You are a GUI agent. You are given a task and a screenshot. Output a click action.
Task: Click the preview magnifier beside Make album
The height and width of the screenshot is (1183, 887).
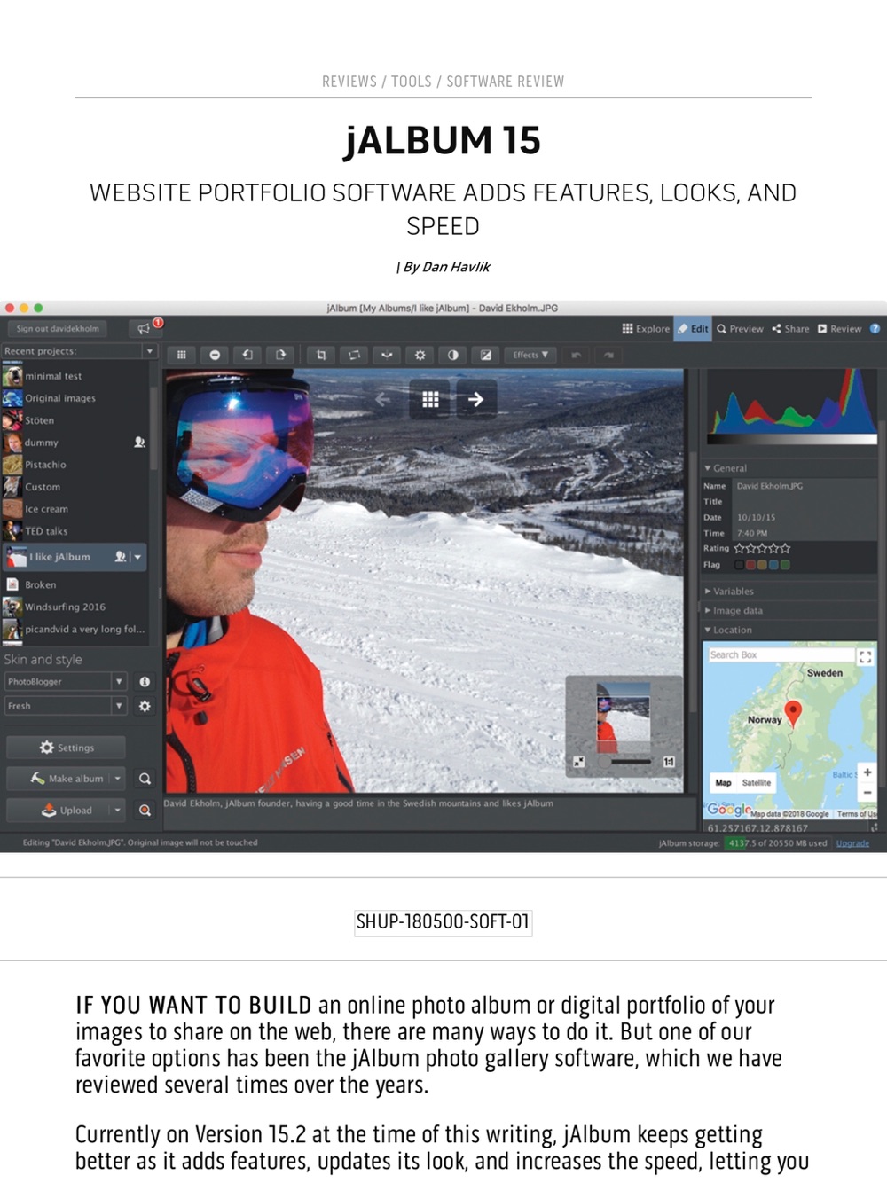coord(145,779)
